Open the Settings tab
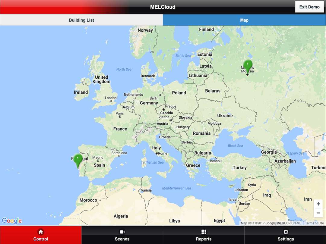 (285, 235)
